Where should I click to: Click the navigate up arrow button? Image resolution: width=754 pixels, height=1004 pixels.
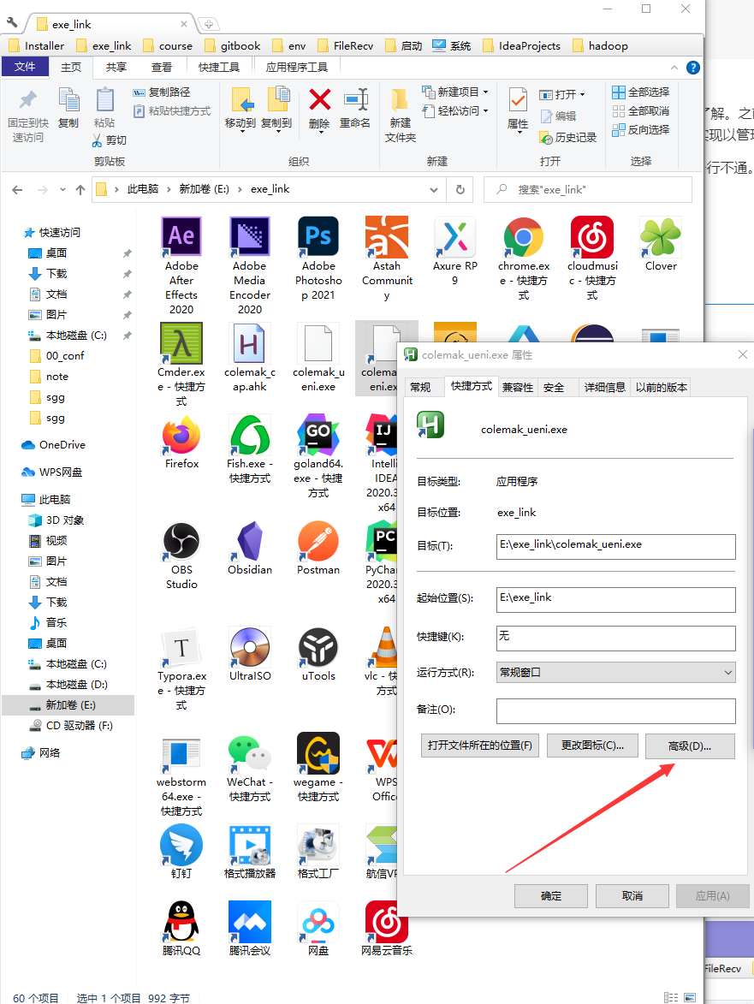tap(80, 189)
